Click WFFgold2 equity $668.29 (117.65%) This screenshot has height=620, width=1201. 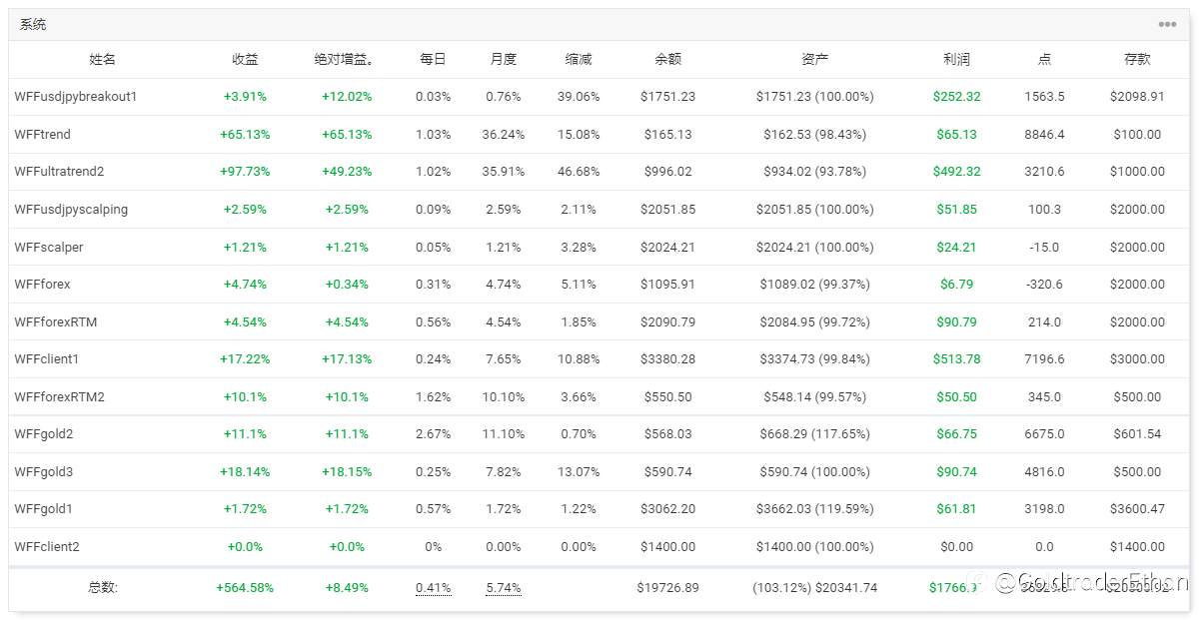tap(815, 434)
